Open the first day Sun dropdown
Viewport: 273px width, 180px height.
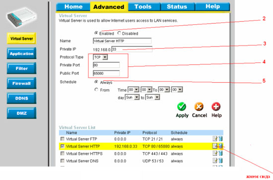coord(132,97)
